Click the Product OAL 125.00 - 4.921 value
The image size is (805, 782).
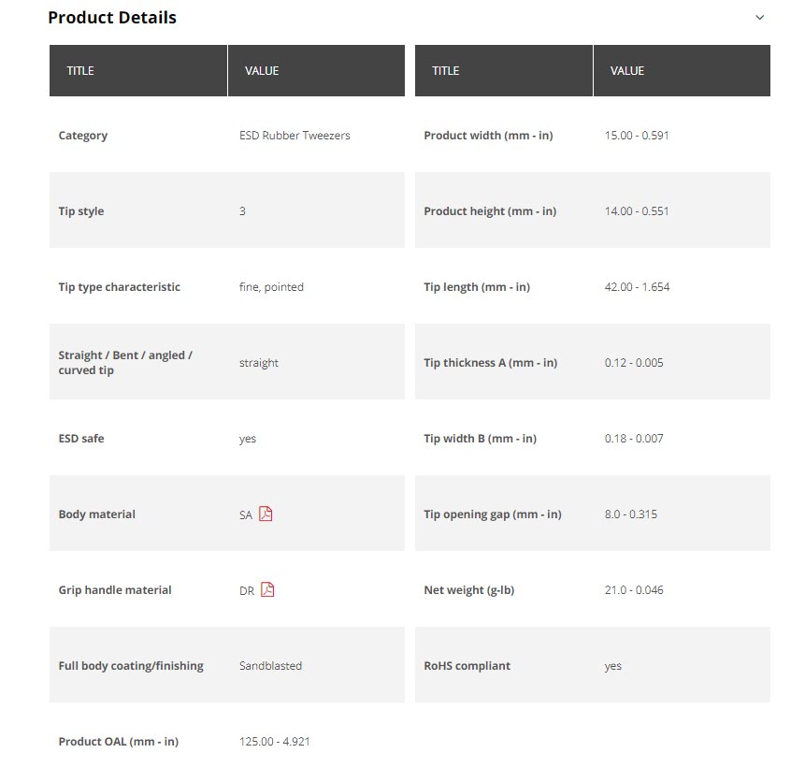click(275, 742)
